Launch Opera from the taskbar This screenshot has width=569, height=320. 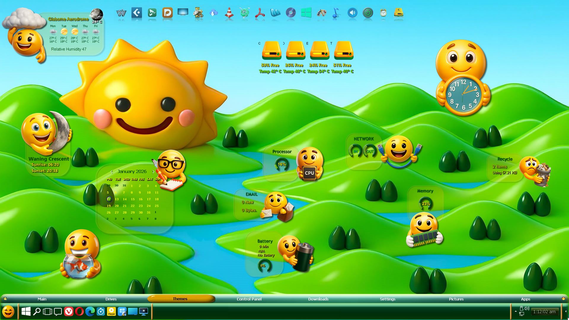pyautogui.click(x=79, y=311)
